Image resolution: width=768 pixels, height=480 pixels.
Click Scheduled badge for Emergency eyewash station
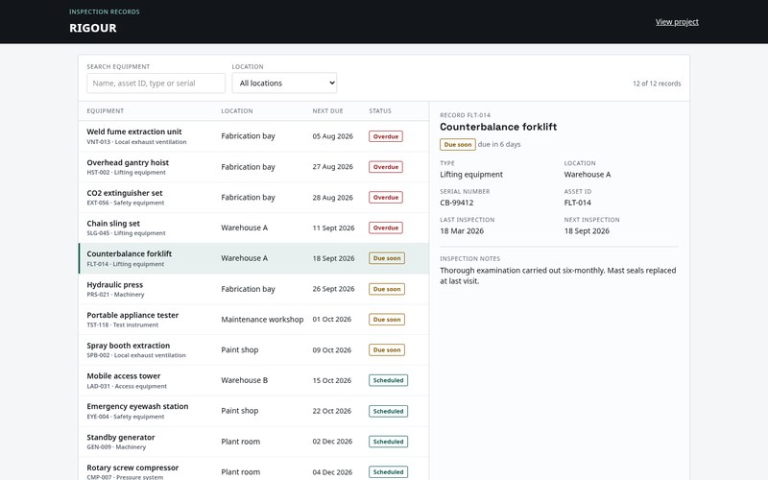tap(389, 411)
